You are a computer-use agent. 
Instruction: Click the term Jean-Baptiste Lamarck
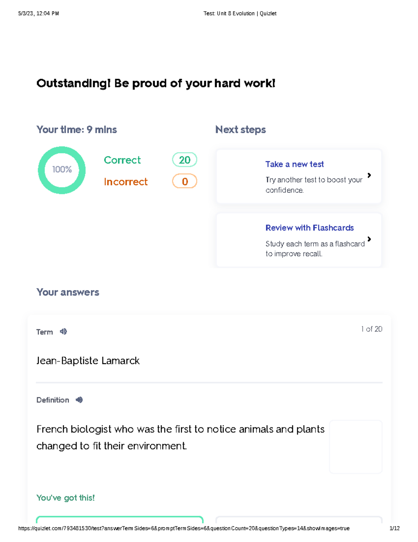(x=88, y=361)
